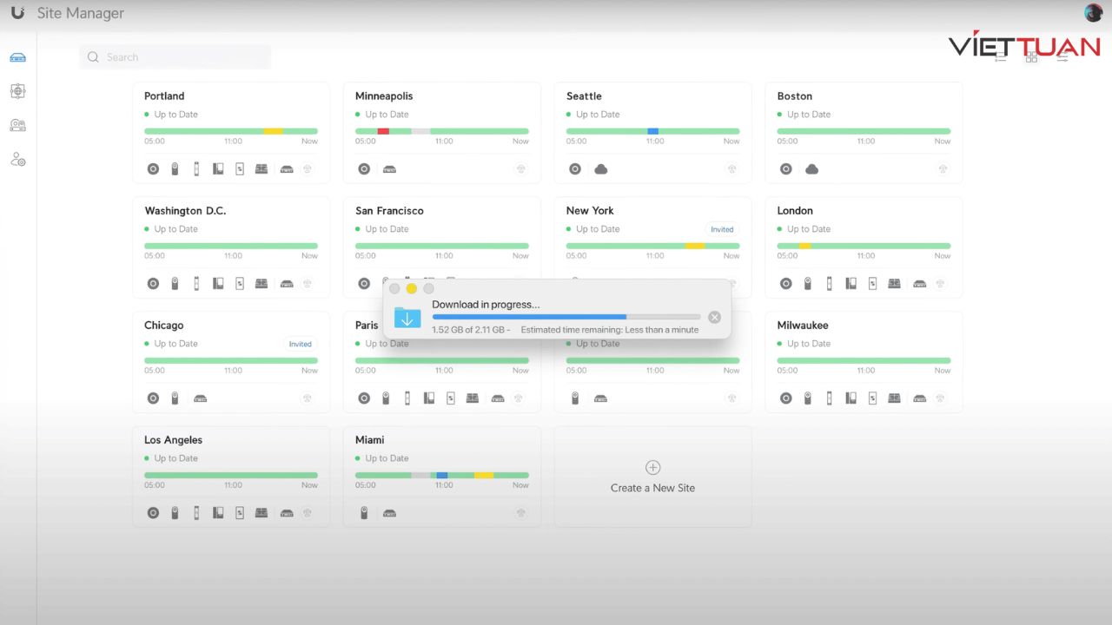1112x625 pixels.
Task: Open Network app icon in Los Angeles card
Action: click(153, 513)
